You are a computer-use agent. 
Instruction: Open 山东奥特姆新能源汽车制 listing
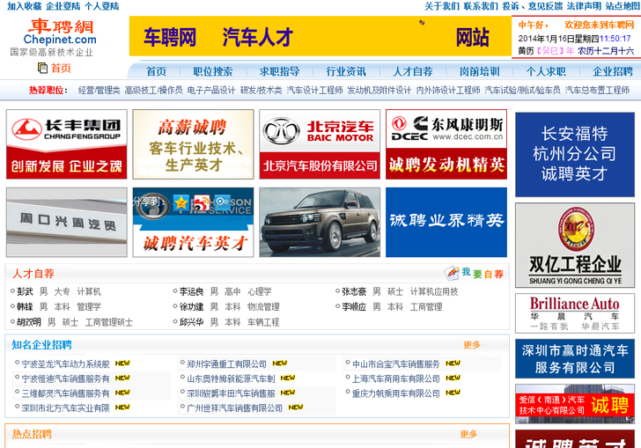tap(231, 379)
